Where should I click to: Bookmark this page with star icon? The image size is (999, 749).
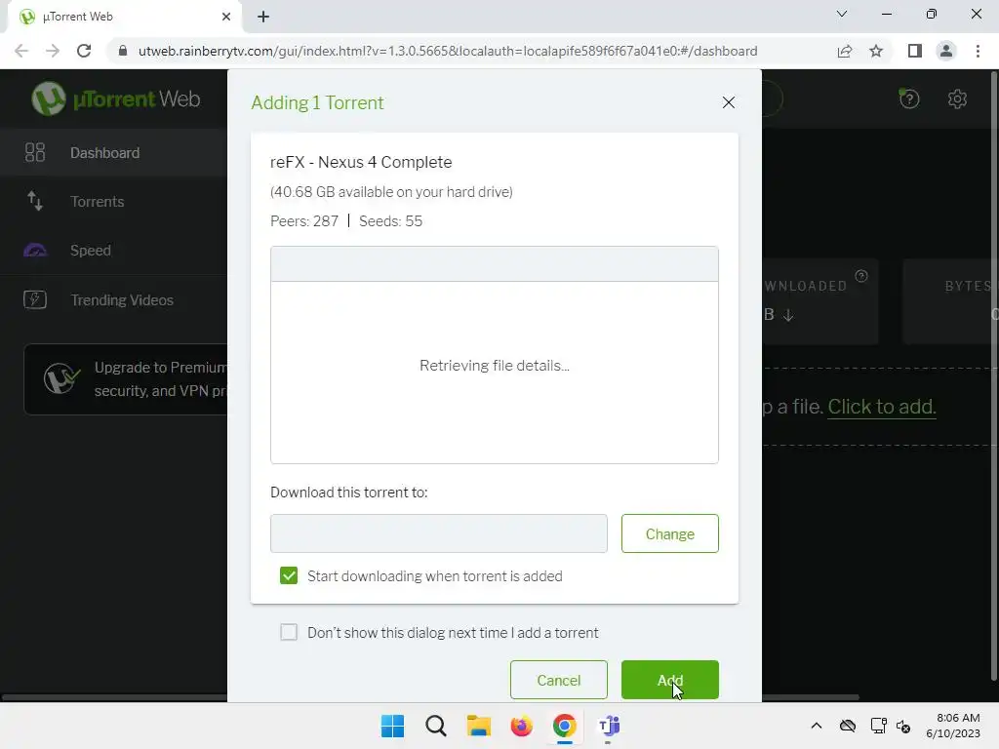[876, 51]
